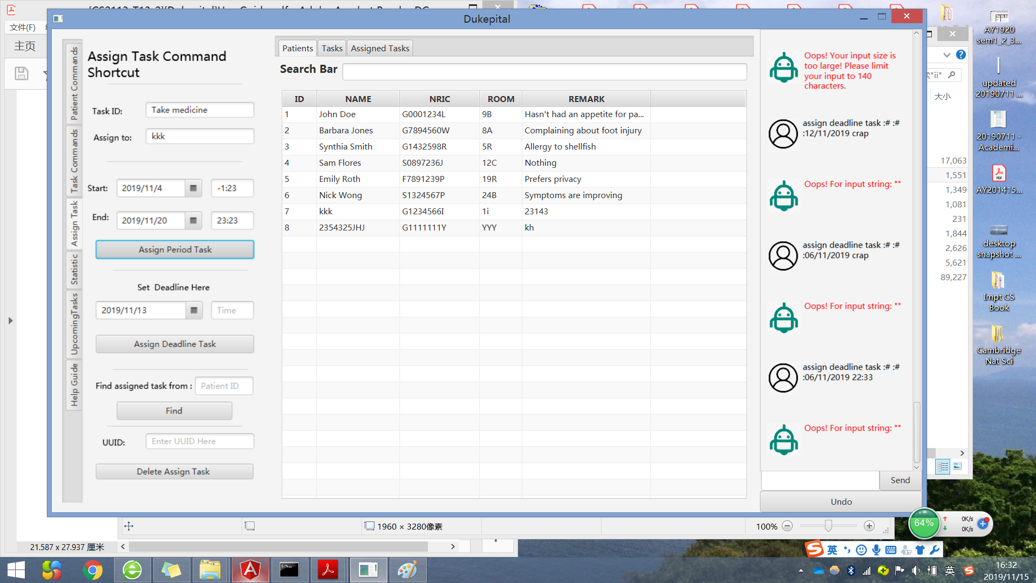Open the deadline date calendar picker
This screenshot has height=583, width=1036.
click(x=194, y=310)
